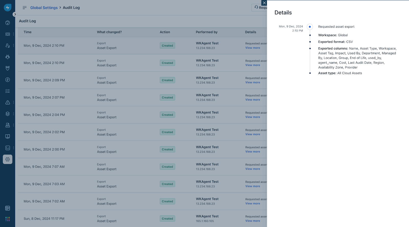Screen dimensions: 409x227
Task: Click the Performed by column header
Action: click(207, 32)
